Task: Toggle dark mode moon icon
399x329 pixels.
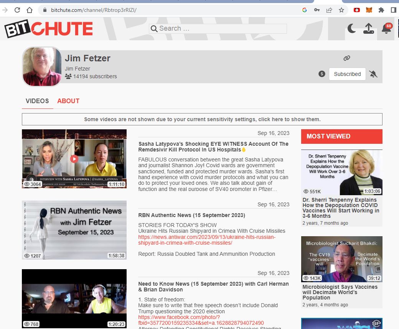Action: pyautogui.click(x=351, y=28)
